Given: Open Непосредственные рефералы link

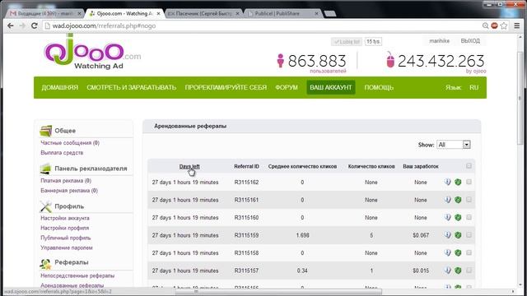Looking at the screenshot, I should (x=77, y=276).
